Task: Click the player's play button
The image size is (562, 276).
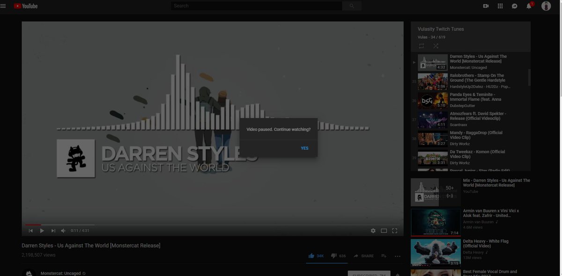Action: (42, 231)
